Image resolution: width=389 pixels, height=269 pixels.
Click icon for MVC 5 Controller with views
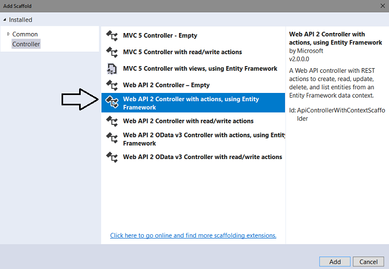pyautogui.click(x=112, y=69)
